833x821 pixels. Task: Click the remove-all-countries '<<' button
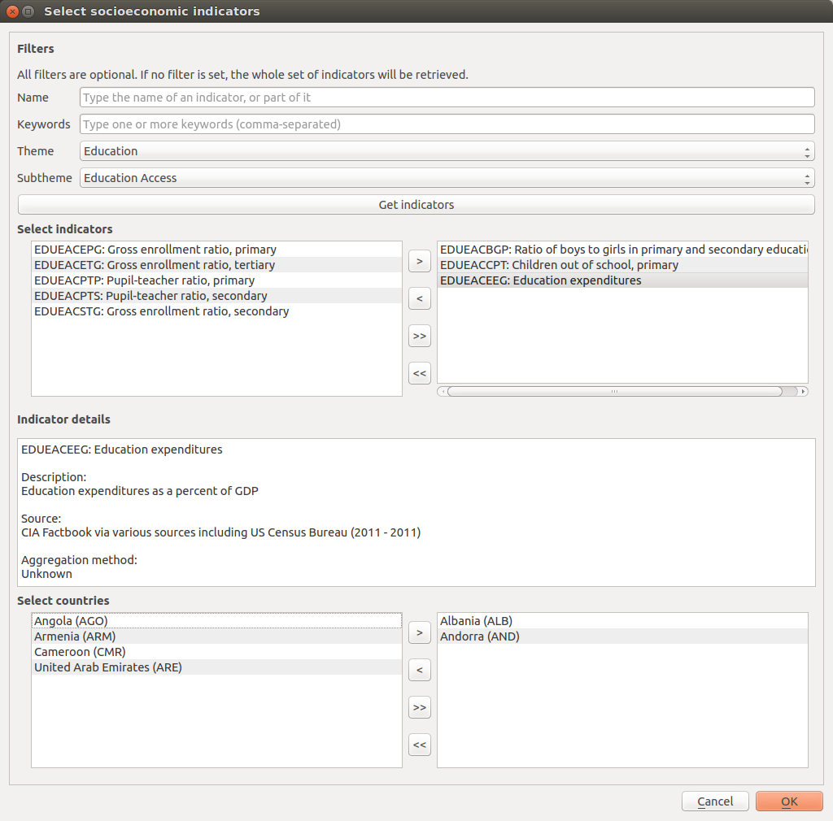[x=419, y=745]
